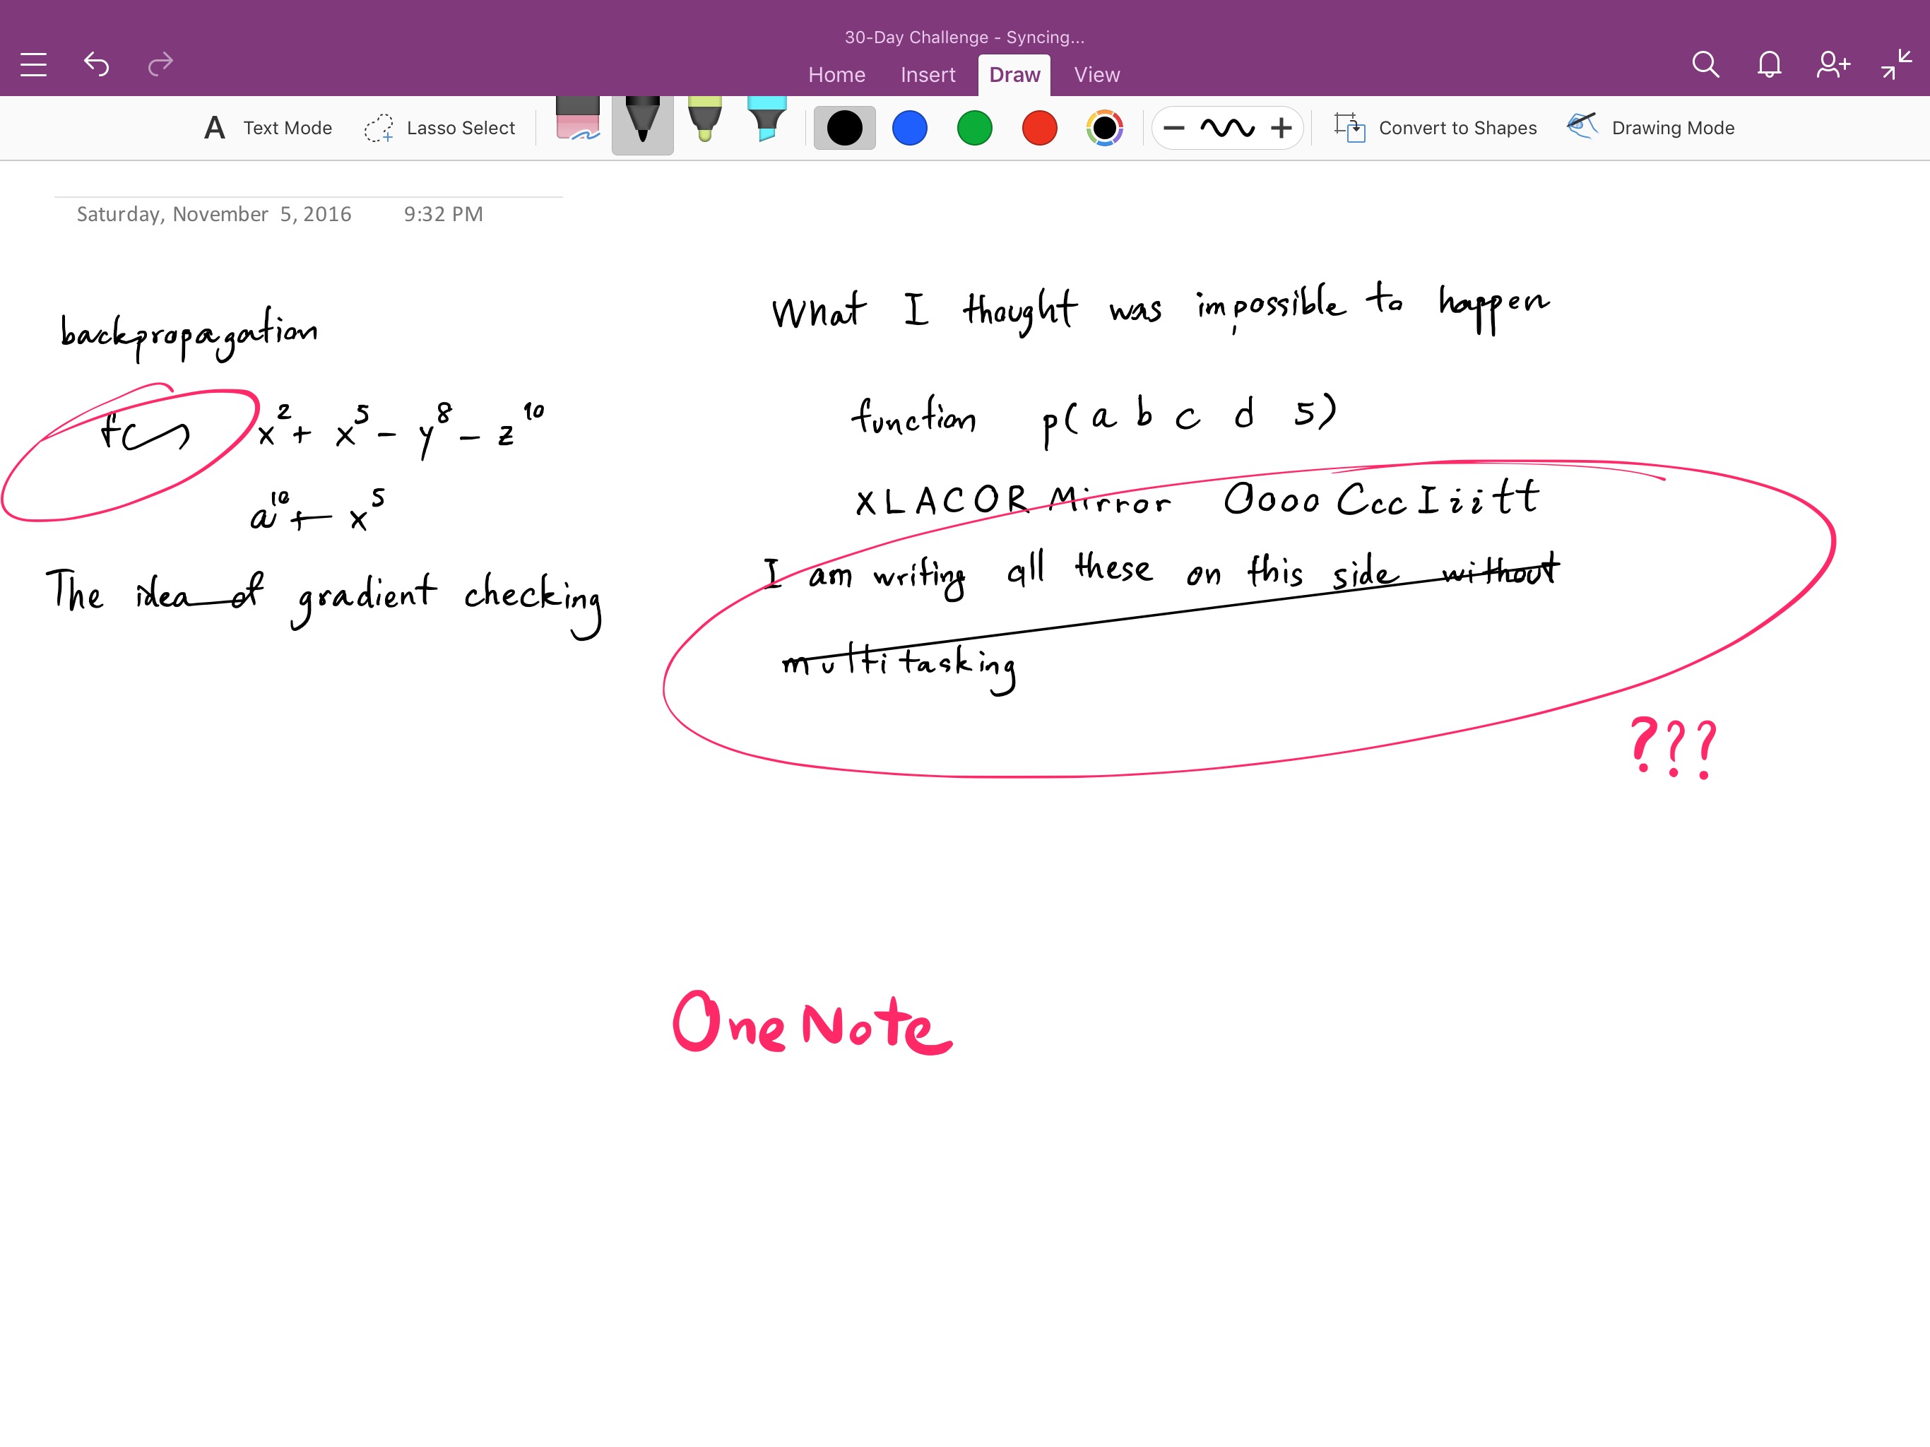Switch to the Draw tab

[1012, 73]
